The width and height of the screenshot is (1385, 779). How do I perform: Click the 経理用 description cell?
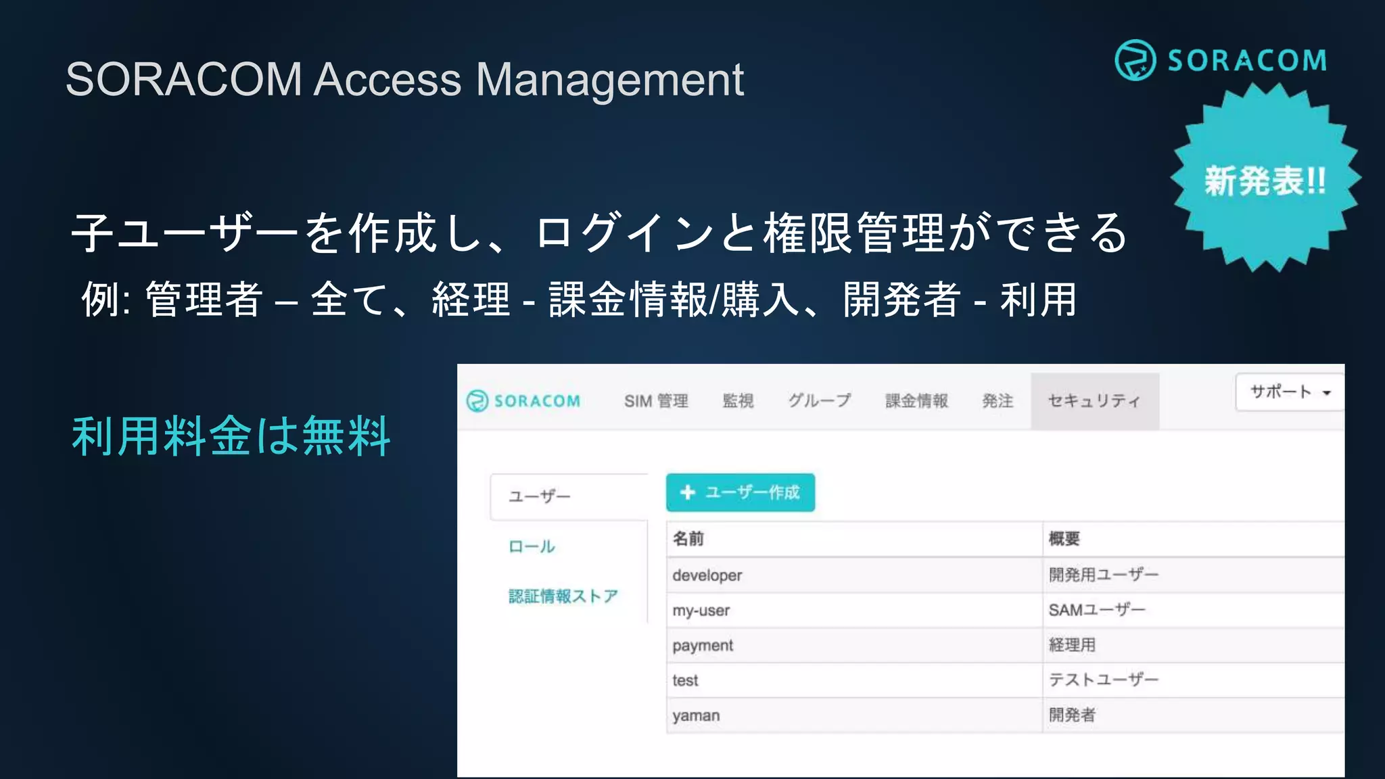[1194, 646]
